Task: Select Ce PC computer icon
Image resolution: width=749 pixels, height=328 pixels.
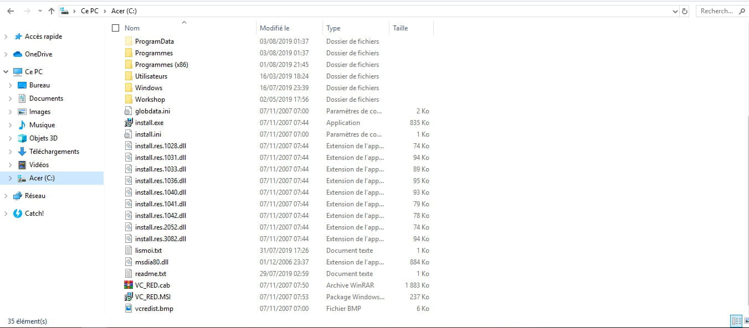Action: coord(17,72)
